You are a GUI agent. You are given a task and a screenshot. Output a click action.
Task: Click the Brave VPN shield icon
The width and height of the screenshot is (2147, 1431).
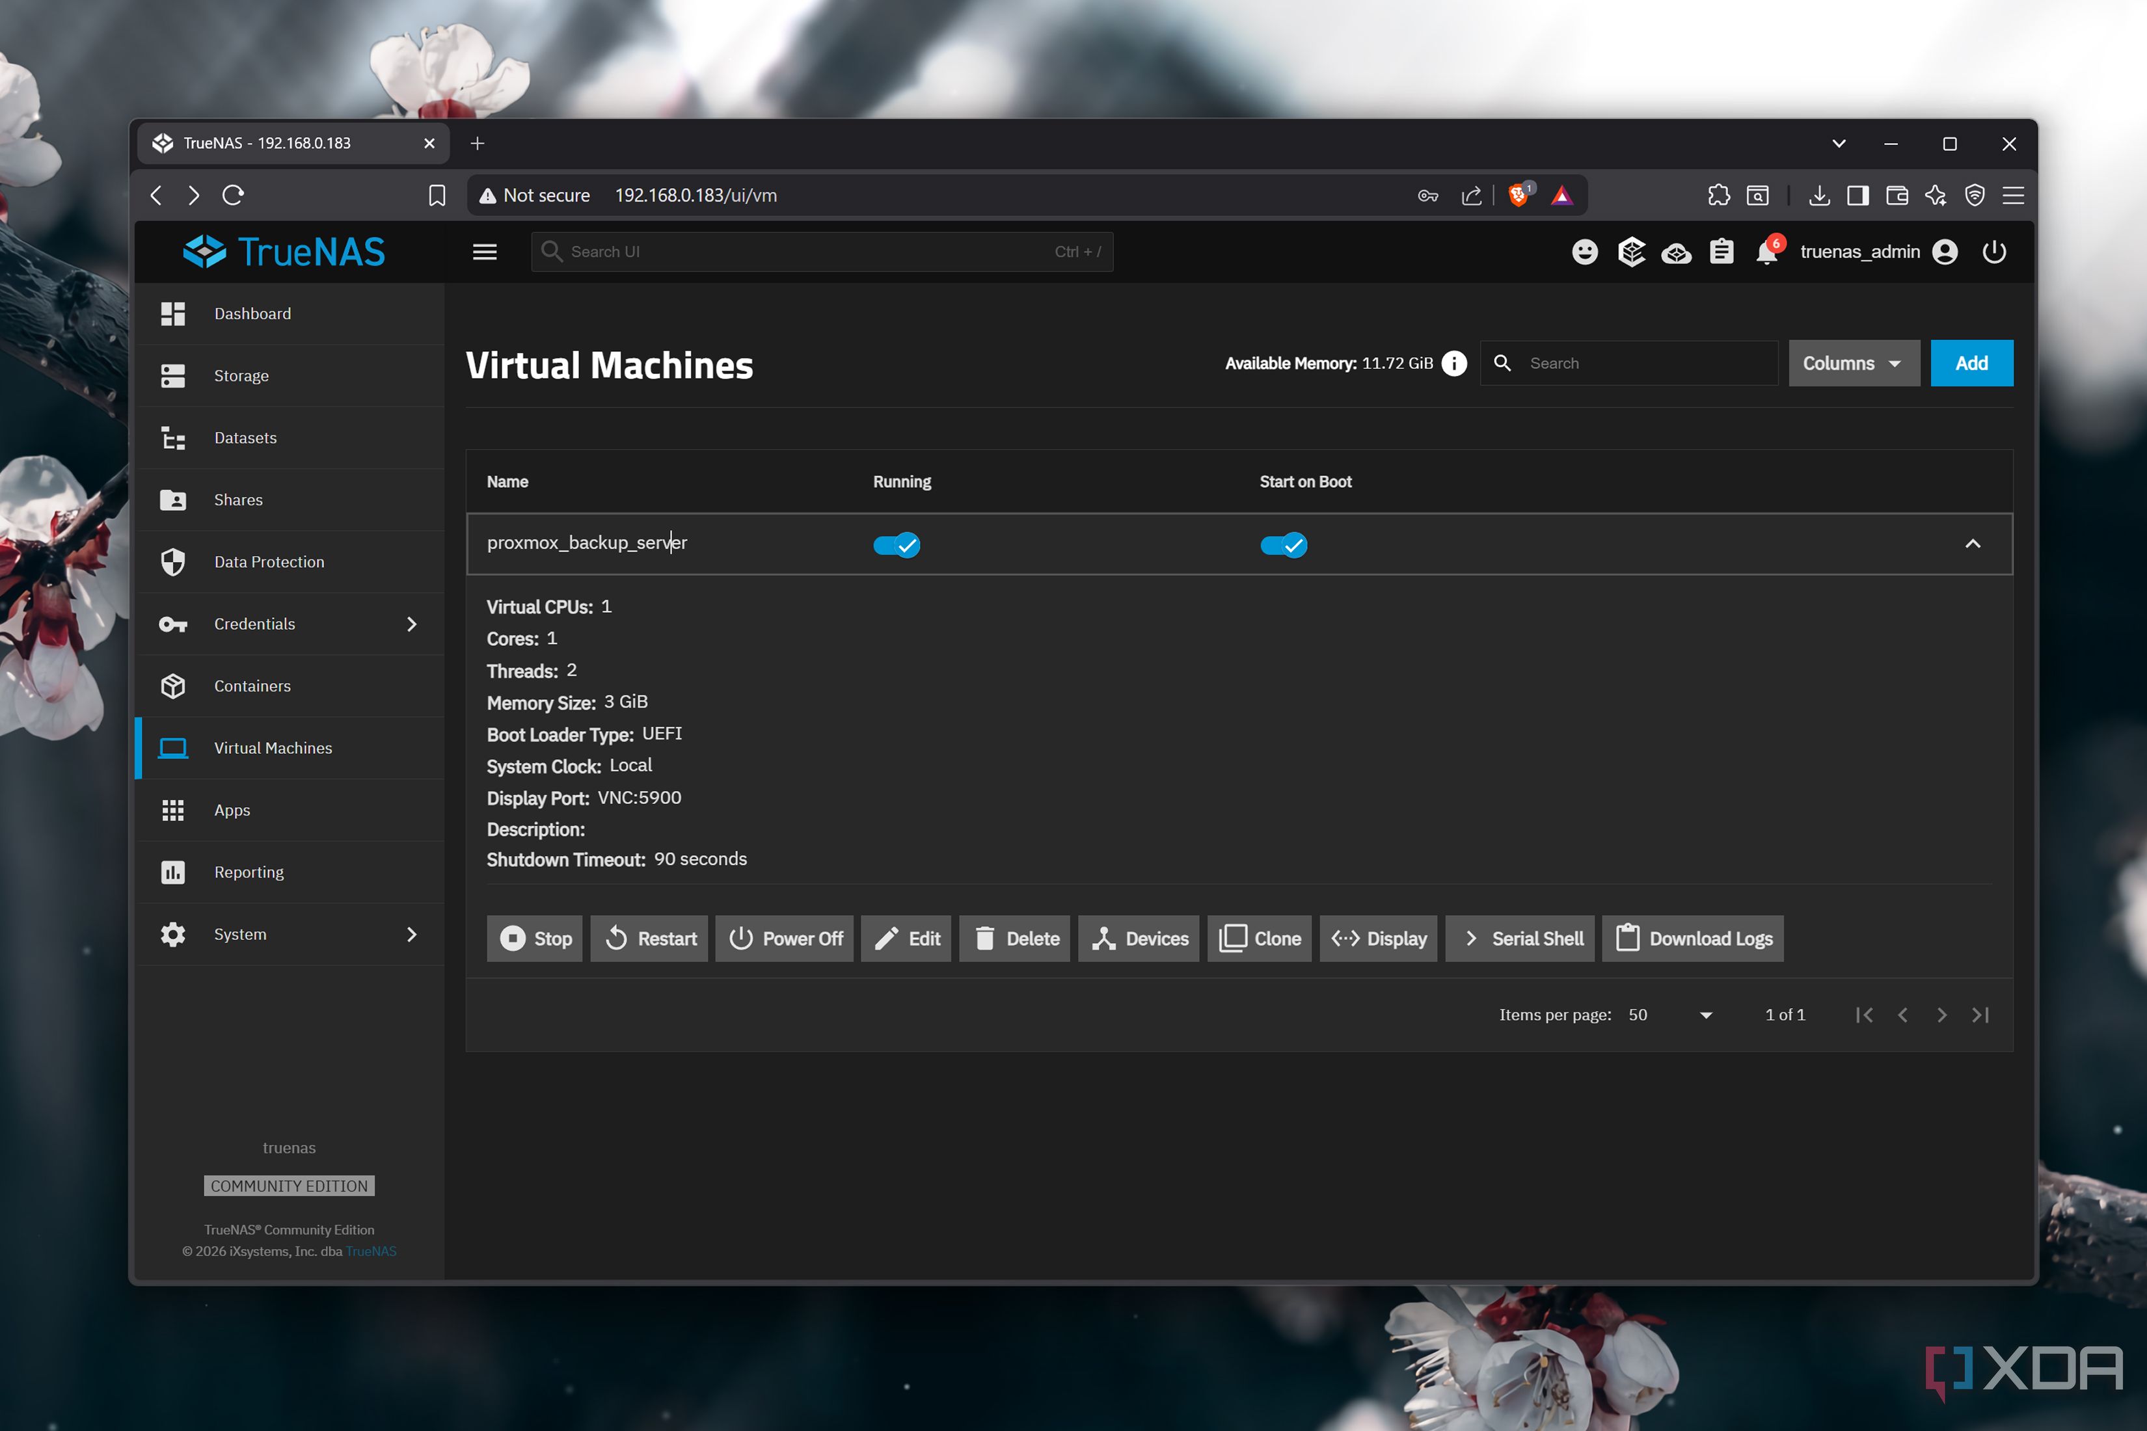tap(1975, 195)
